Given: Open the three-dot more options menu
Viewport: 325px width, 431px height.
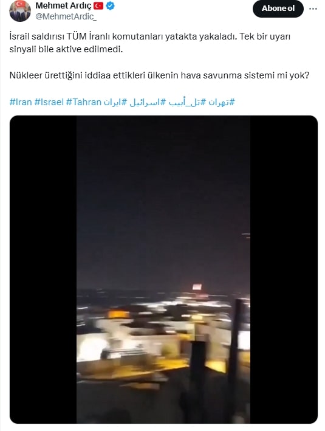Looking at the screenshot, I should point(313,9).
